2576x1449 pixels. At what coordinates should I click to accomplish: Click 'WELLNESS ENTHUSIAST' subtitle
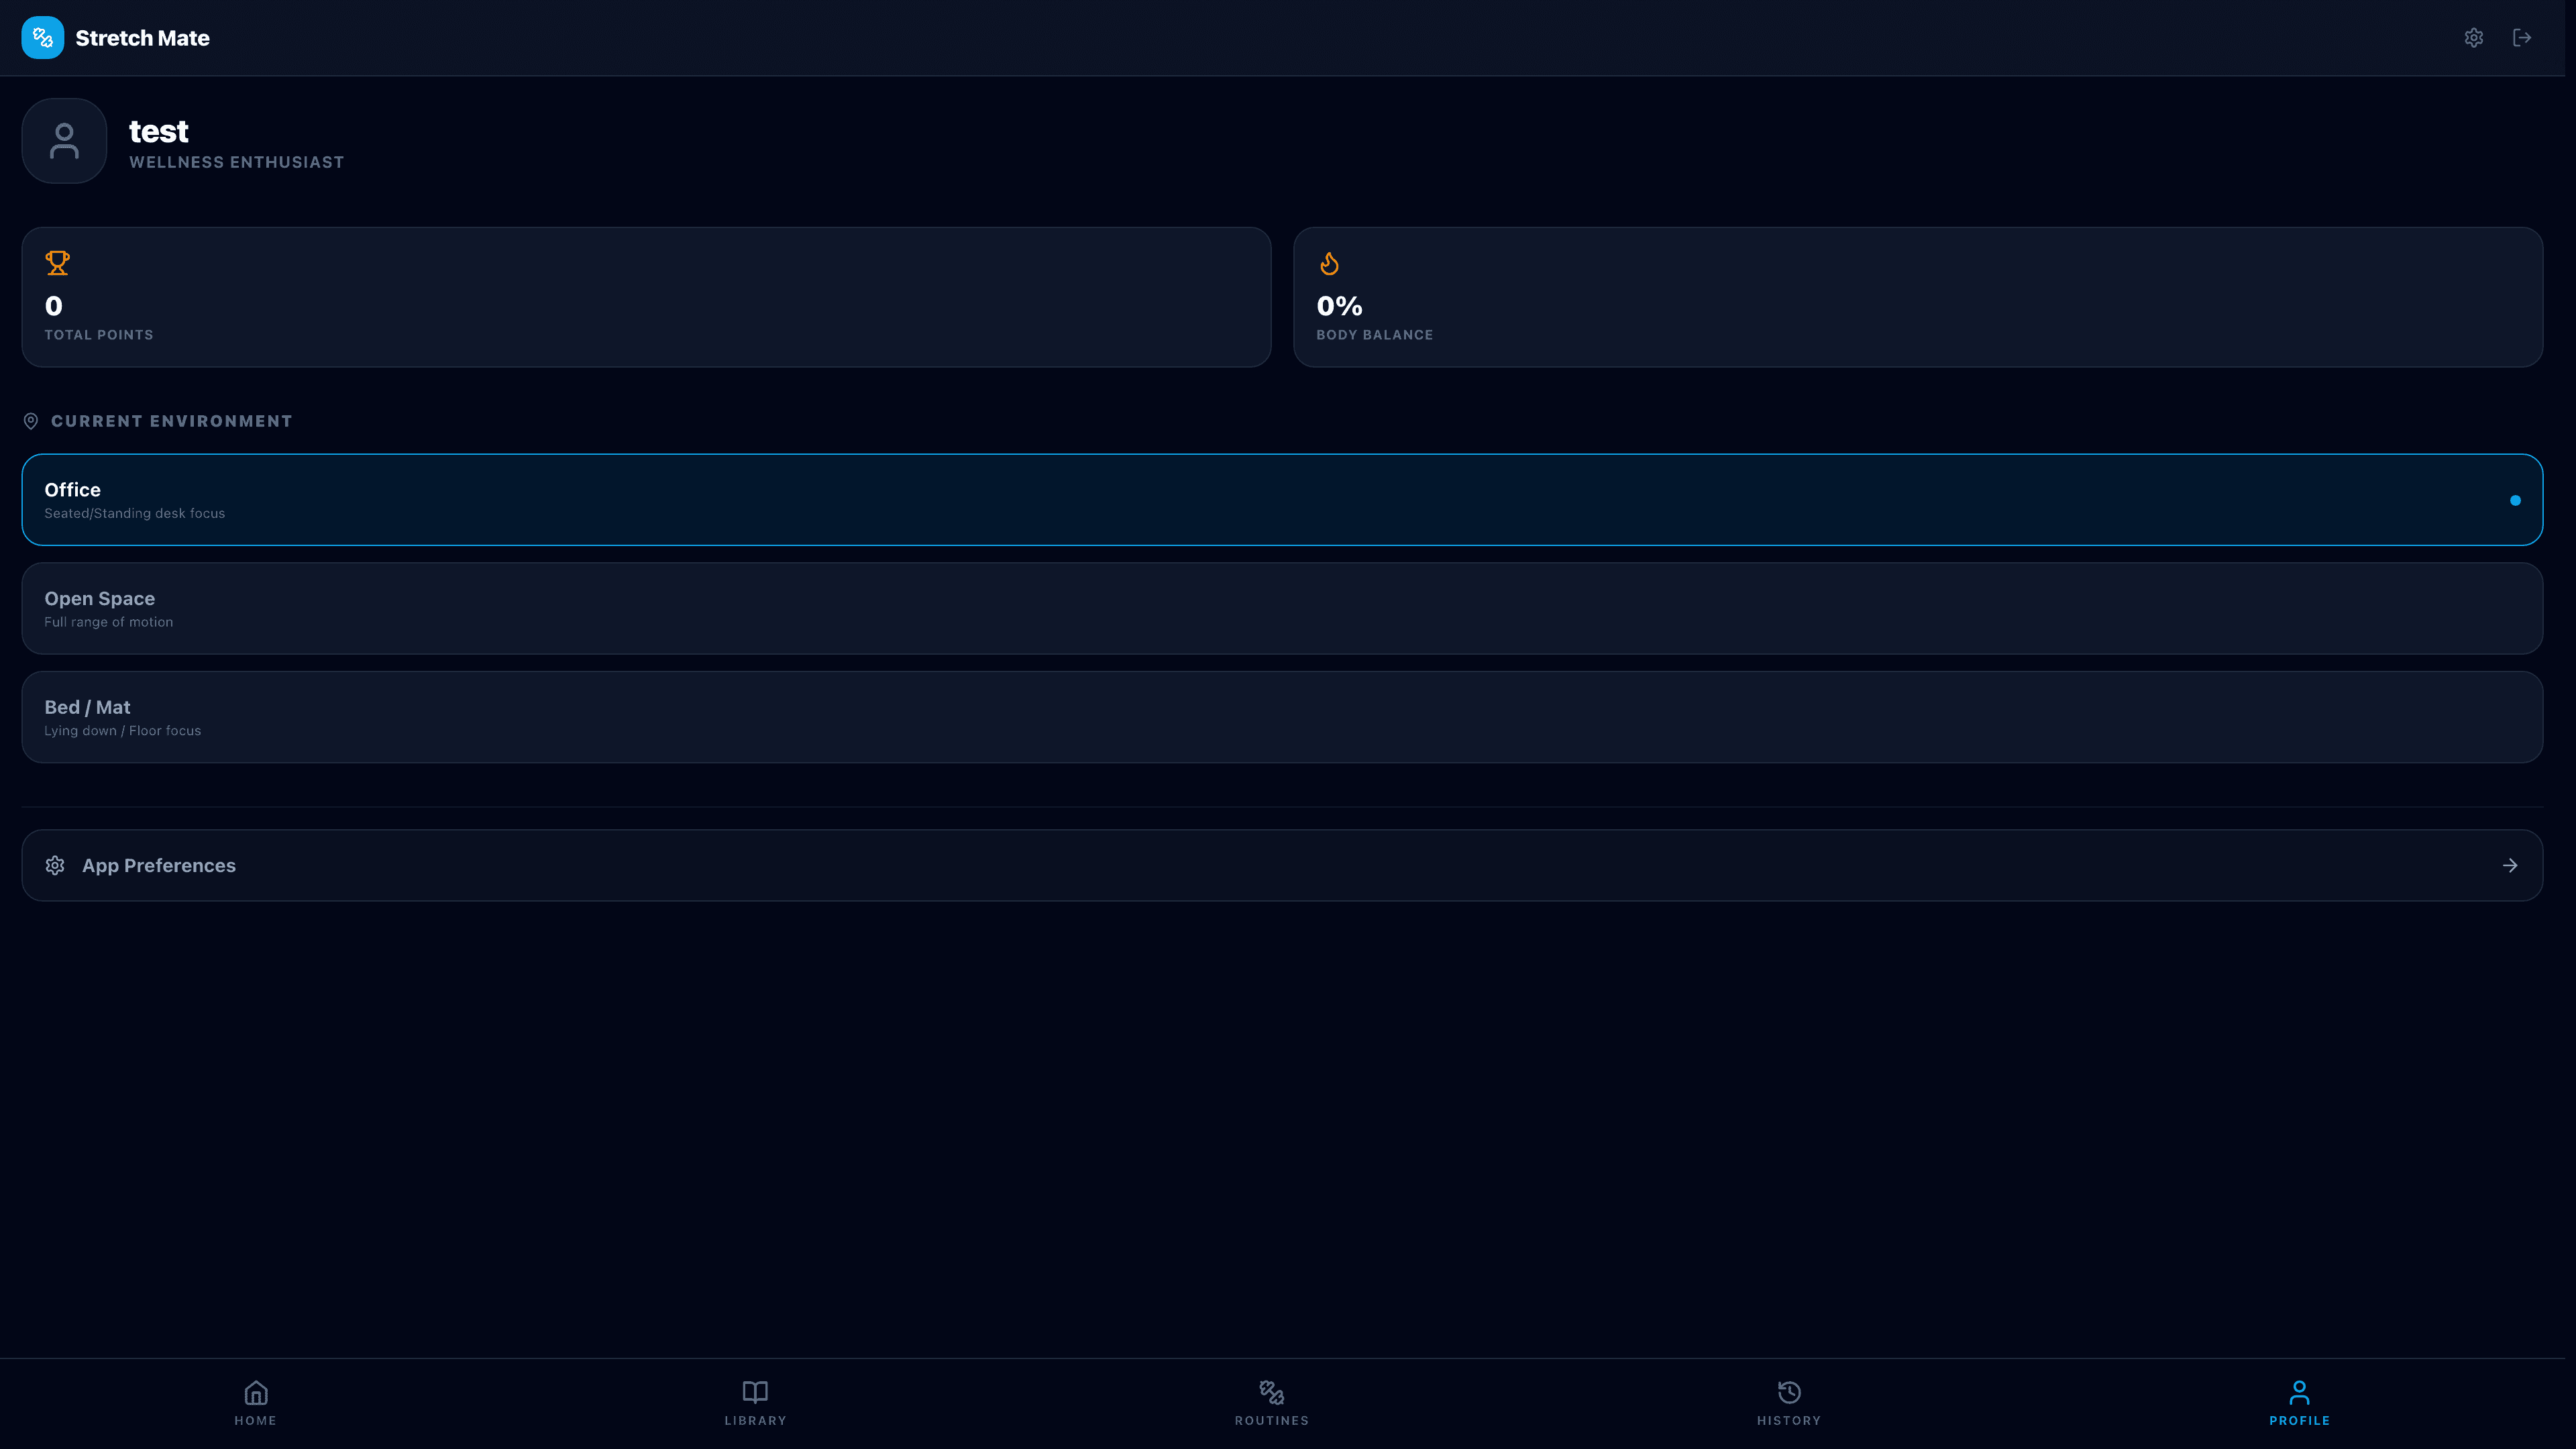click(x=236, y=162)
